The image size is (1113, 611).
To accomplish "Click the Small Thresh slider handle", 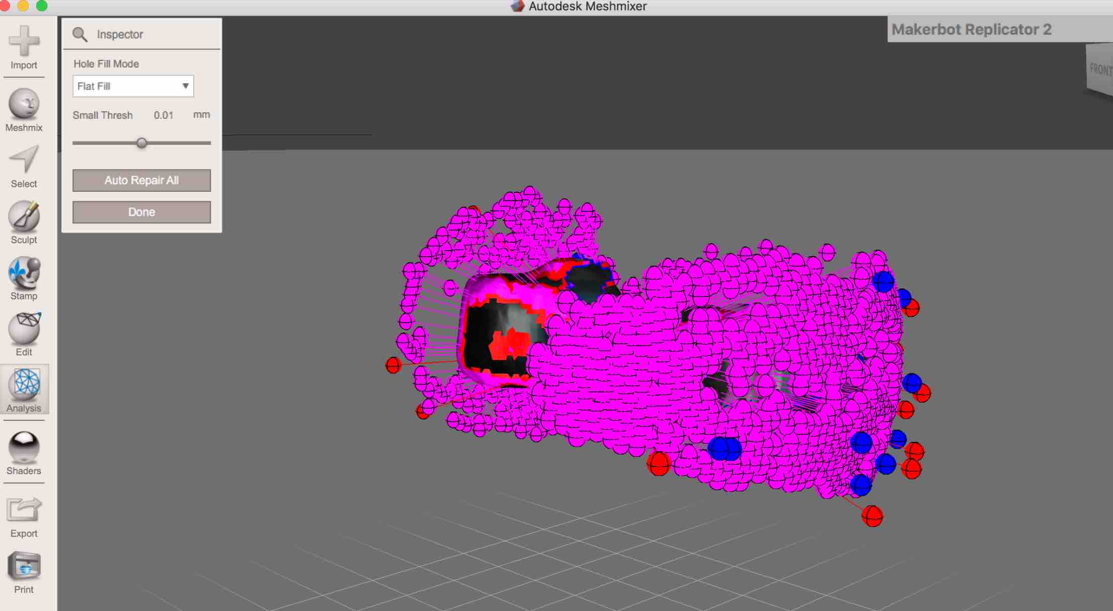I will [142, 143].
